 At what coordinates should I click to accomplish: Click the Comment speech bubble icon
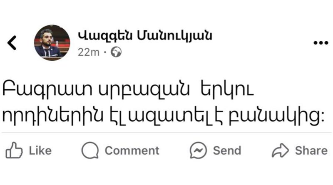coord(89,150)
